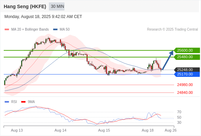Click the Aug 26 axis label

click(171, 130)
